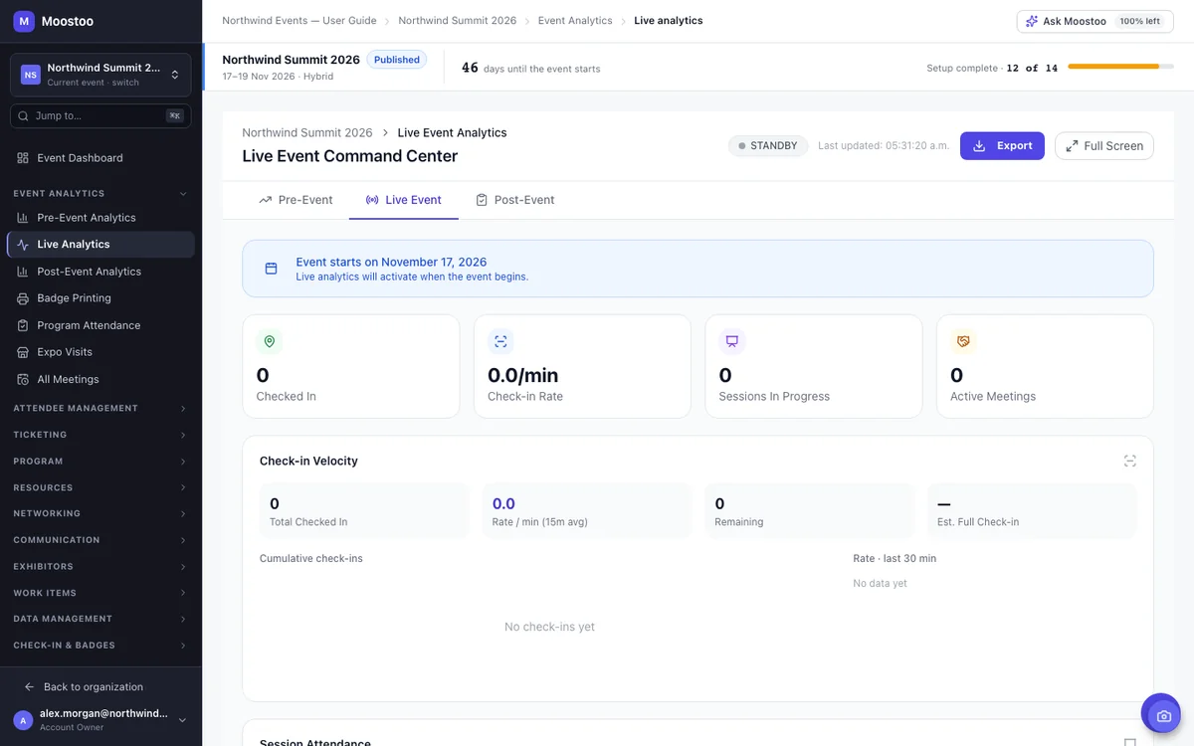Switch to the Post-Event tab

pos(514,200)
